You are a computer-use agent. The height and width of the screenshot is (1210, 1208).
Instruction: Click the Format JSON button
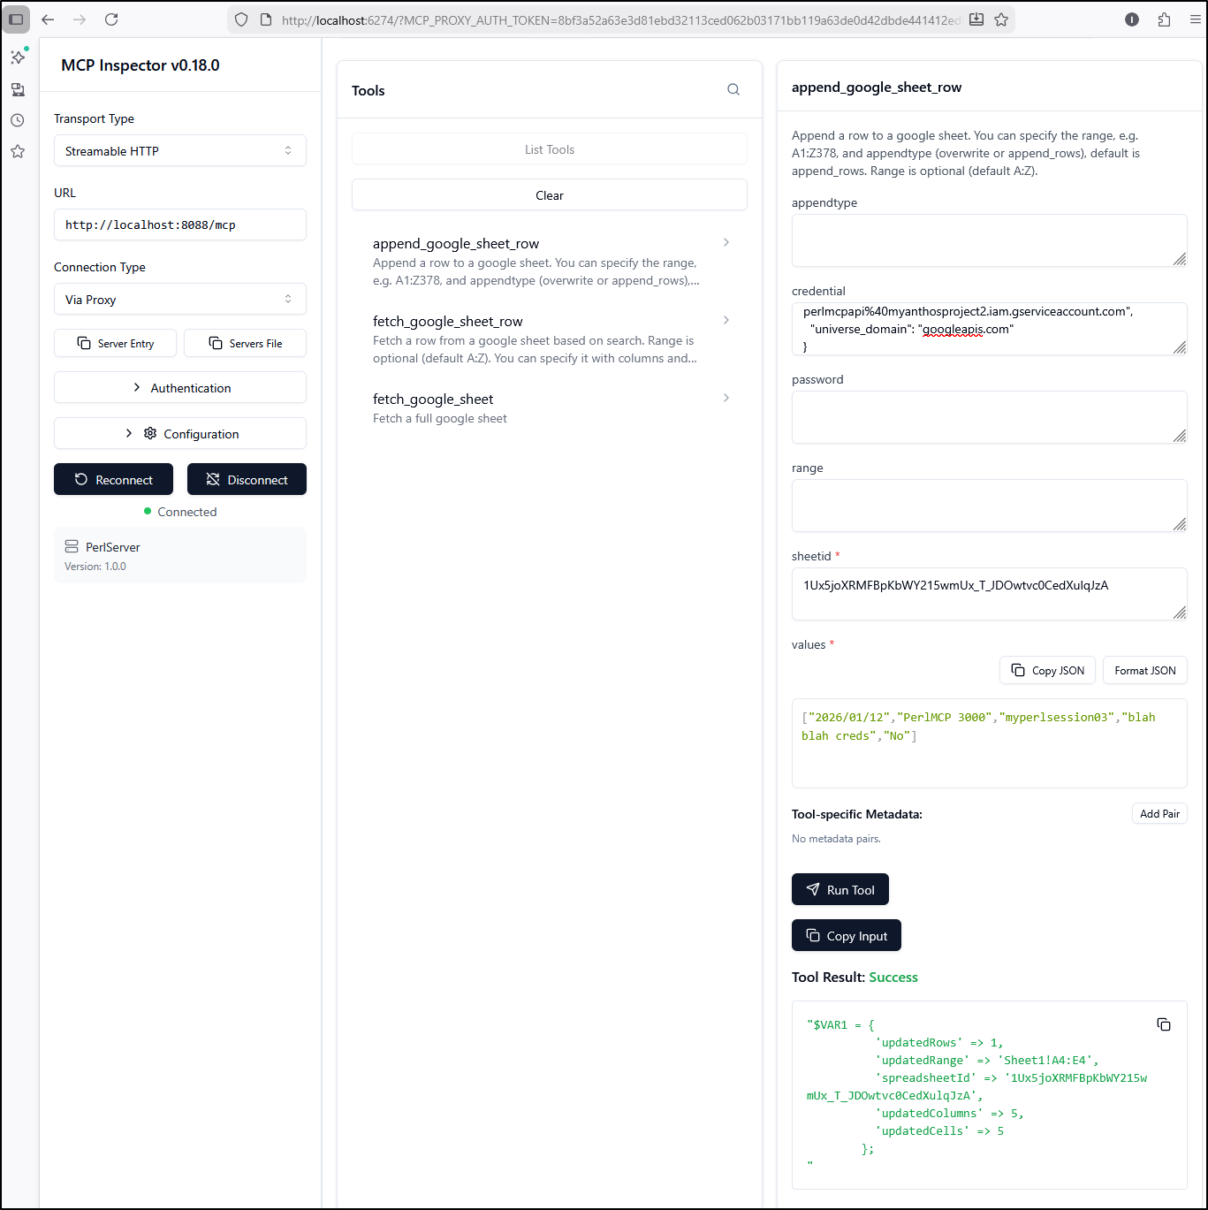click(x=1144, y=671)
